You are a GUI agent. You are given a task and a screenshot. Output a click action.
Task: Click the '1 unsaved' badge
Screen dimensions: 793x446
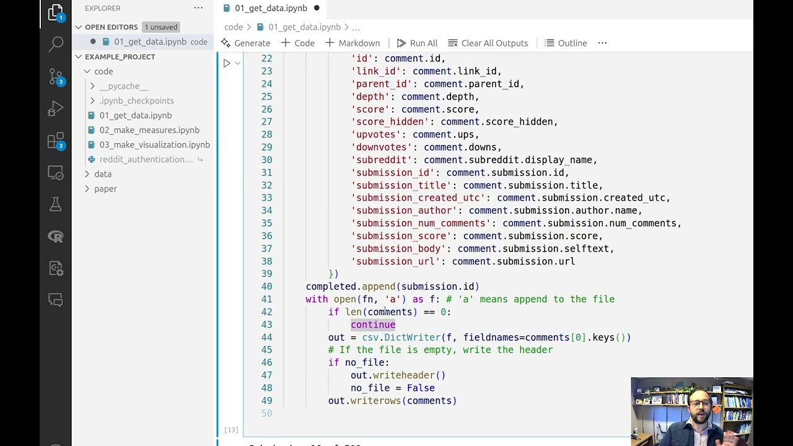(160, 27)
